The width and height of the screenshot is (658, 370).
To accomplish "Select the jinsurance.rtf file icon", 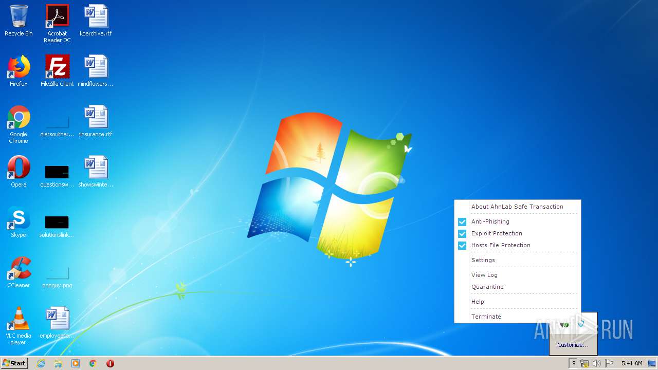I will pyautogui.click(x=96, y=121).
